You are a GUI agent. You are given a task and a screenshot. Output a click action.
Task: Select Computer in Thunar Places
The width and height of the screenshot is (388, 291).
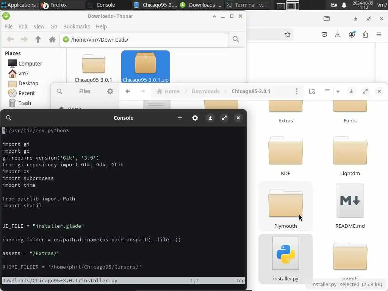[x=25, y=64]
